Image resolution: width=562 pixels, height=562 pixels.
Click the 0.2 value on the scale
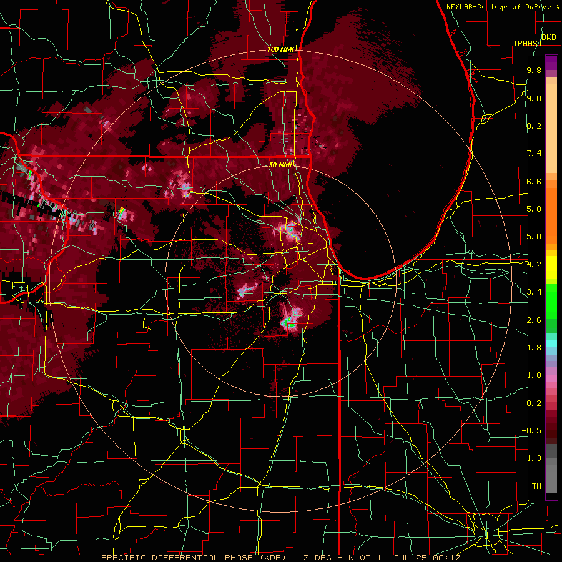(534, 403)
